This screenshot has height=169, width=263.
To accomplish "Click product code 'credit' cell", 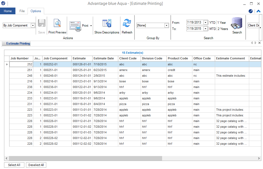I will (179, 70).
